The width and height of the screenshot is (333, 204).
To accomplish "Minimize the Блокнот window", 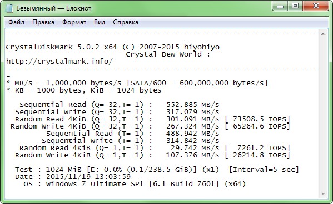I will click(280, 6).
